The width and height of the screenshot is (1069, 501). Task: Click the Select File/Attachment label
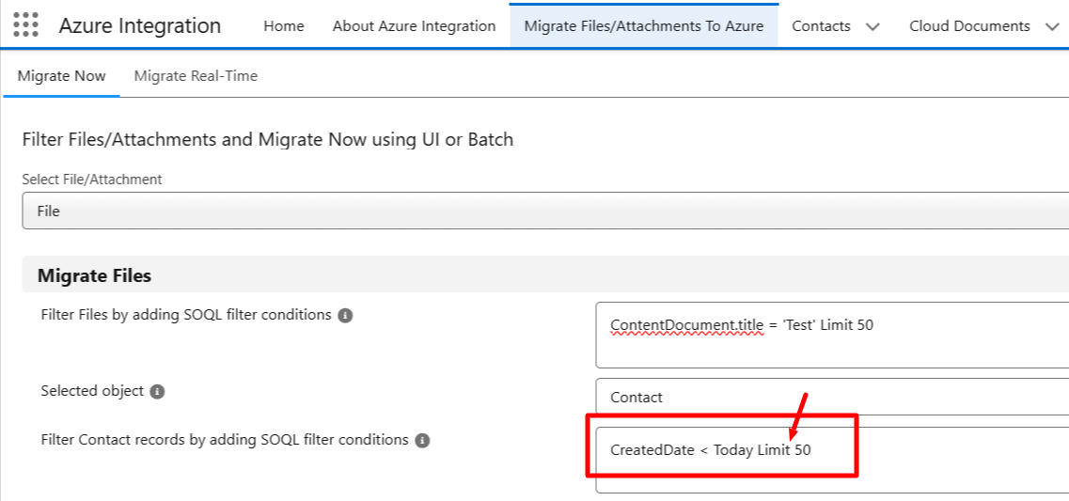pos(92,180)
